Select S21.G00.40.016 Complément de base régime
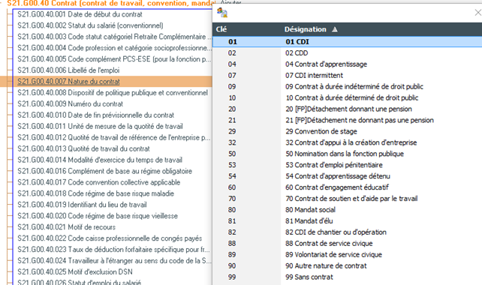Image resolution: width=482 pixels, height=285 pixels. point(105,171)
